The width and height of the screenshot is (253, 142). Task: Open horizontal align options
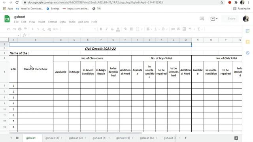(x=149, y=29)
